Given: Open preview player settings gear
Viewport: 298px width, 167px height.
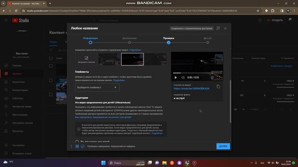Looking at the screenshot, I should pyautogui.click(x=212, y=77).
